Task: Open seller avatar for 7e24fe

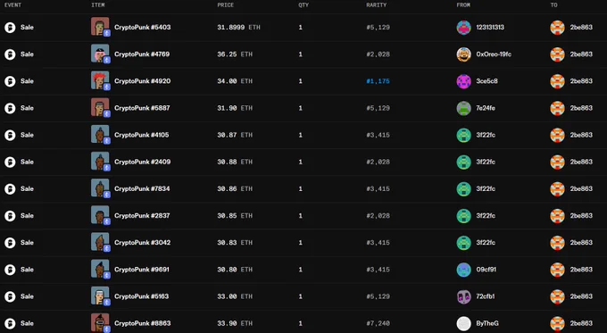Action: click(464, 108)
